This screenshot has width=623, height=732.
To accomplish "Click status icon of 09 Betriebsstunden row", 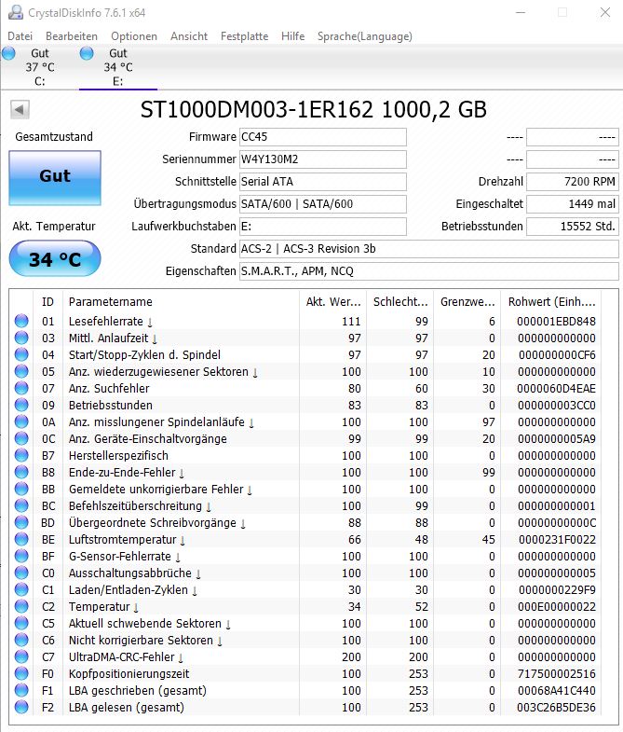I will tap(21, 406).
